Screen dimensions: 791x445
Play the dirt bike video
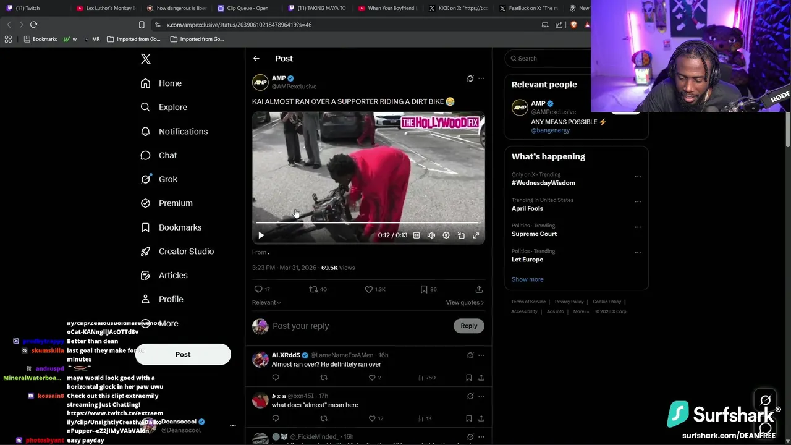coord(261,235)
